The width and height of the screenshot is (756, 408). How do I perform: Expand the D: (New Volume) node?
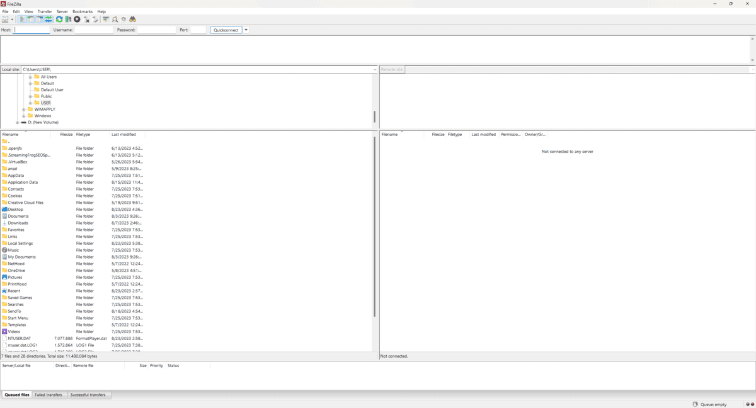click(17, 122)
